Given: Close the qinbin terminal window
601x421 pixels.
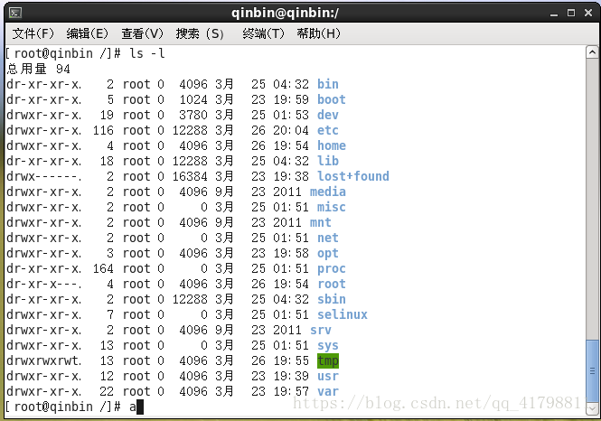Looking at the screenshot, I should point(588,13).
